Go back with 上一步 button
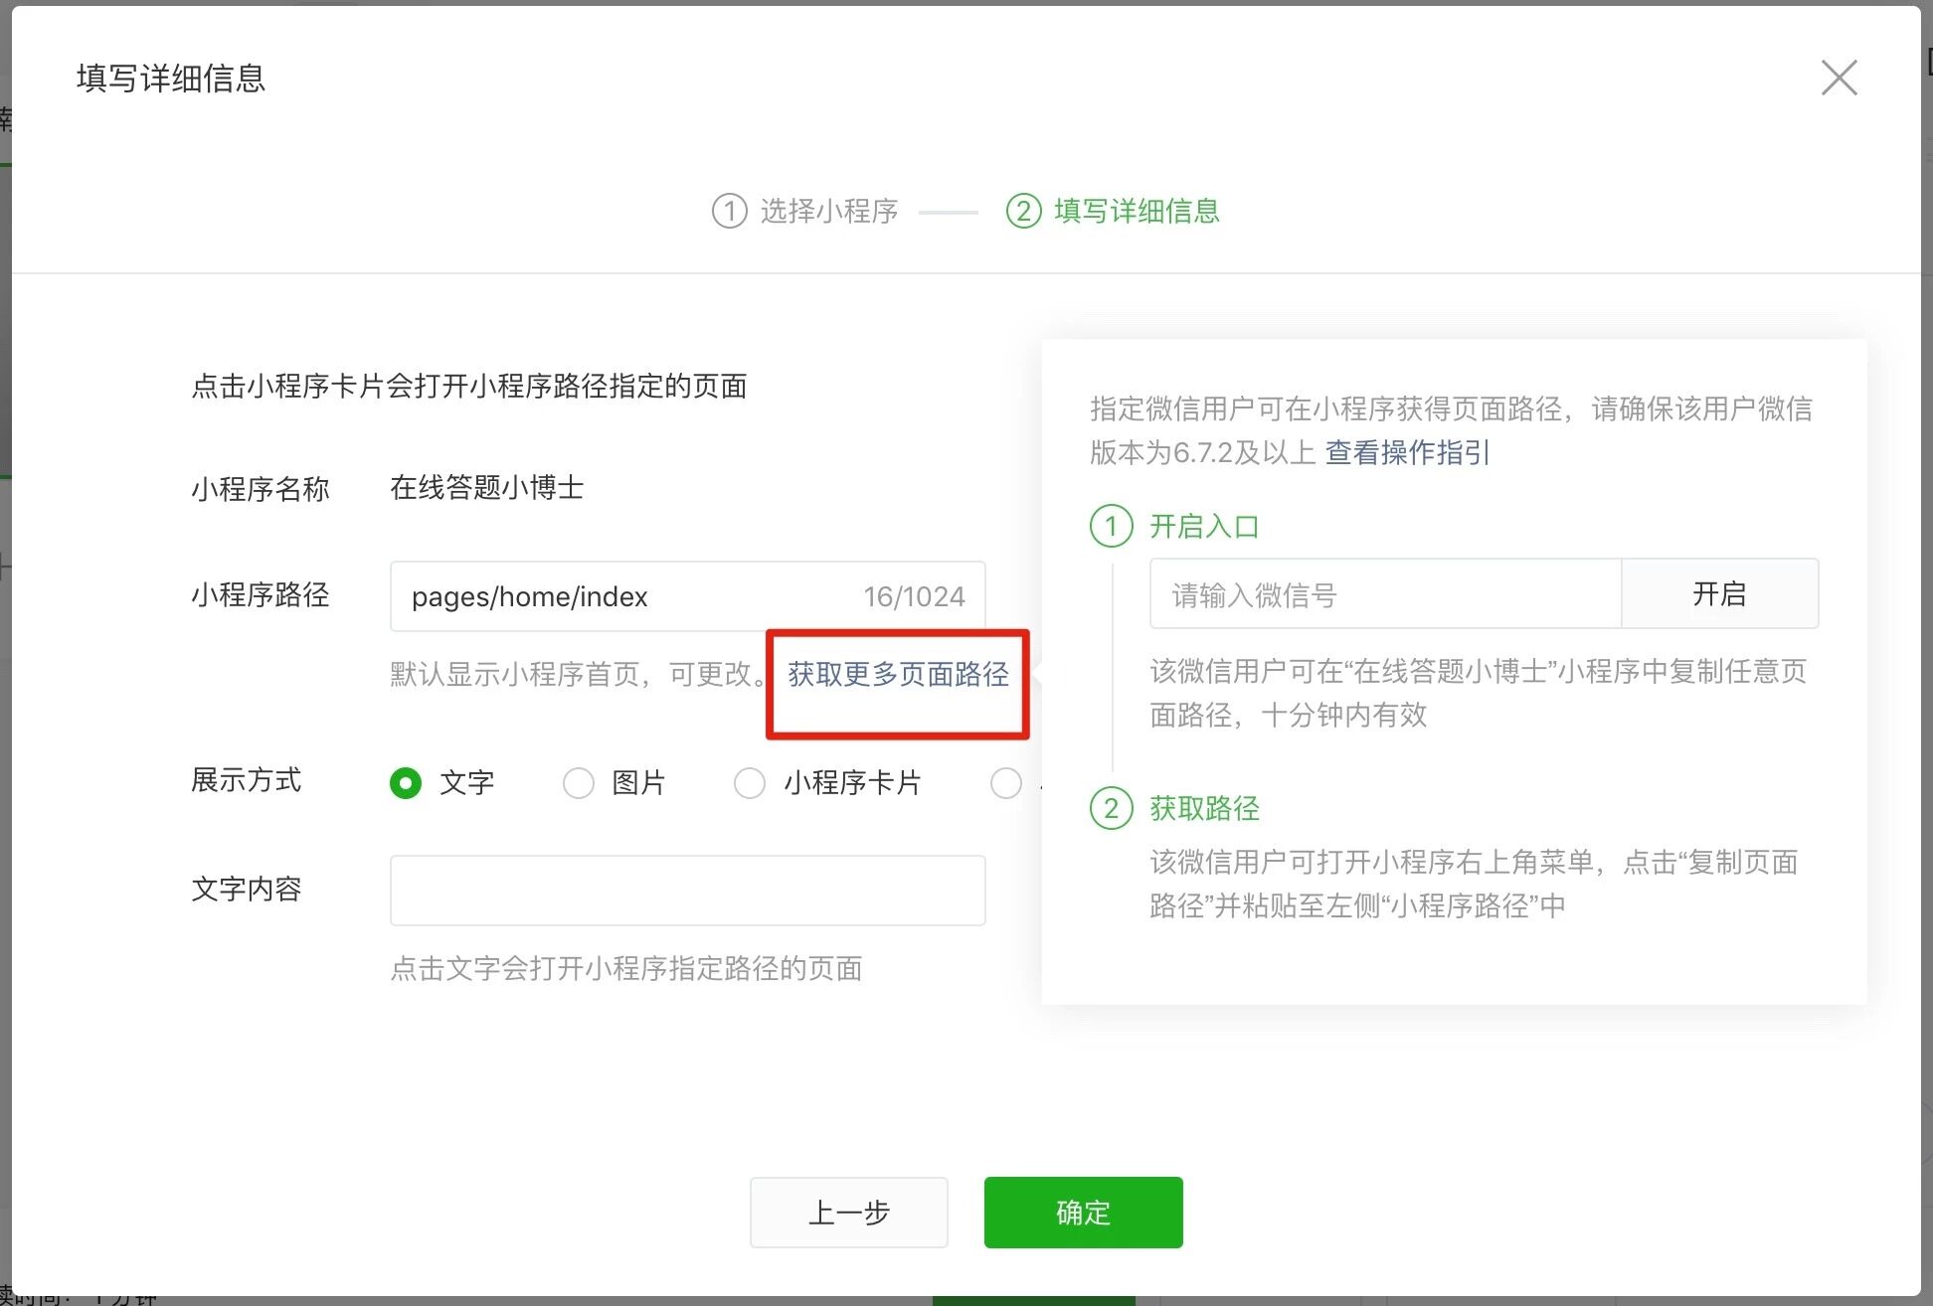This screenshot has width=1933, height=1306. click(x=848, y=1213)
